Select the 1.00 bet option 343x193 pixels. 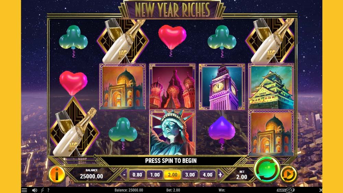coord(155,174)
